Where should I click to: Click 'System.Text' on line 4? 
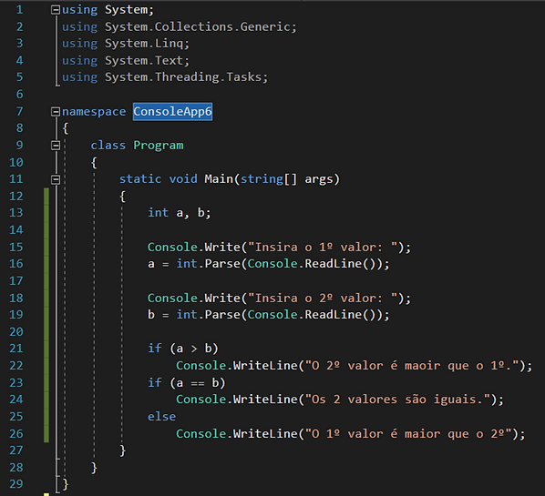[144, 60]
